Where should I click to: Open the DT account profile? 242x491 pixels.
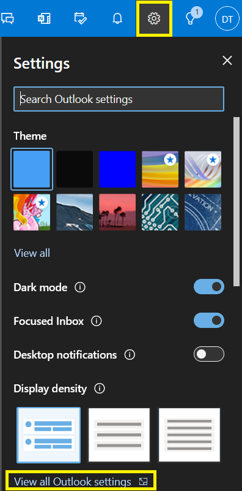pyautogui.click(x=227, y=20)
